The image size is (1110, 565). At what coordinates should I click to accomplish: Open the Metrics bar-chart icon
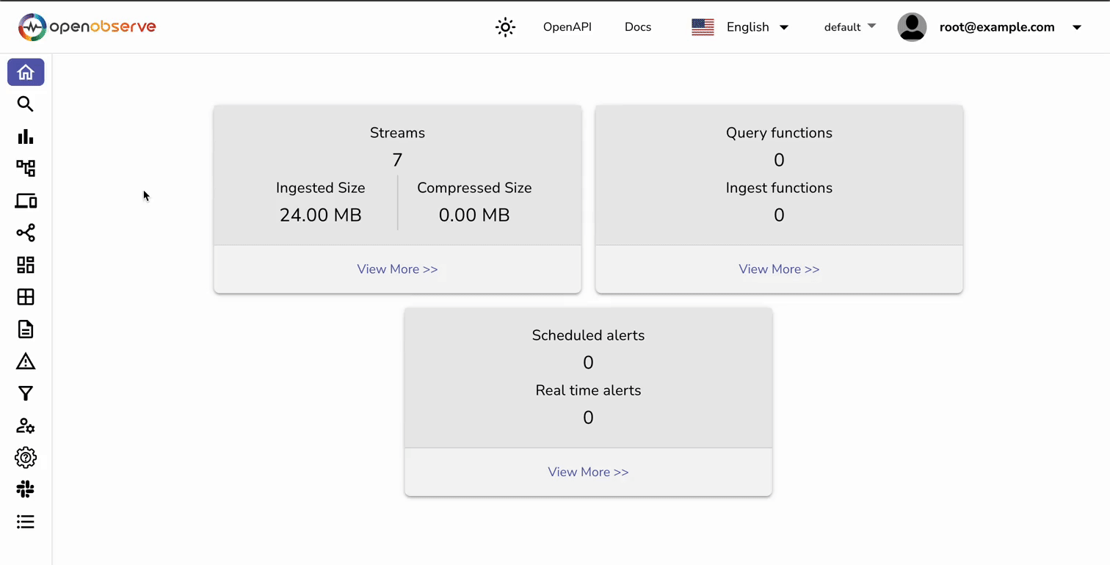coord(26,136)
